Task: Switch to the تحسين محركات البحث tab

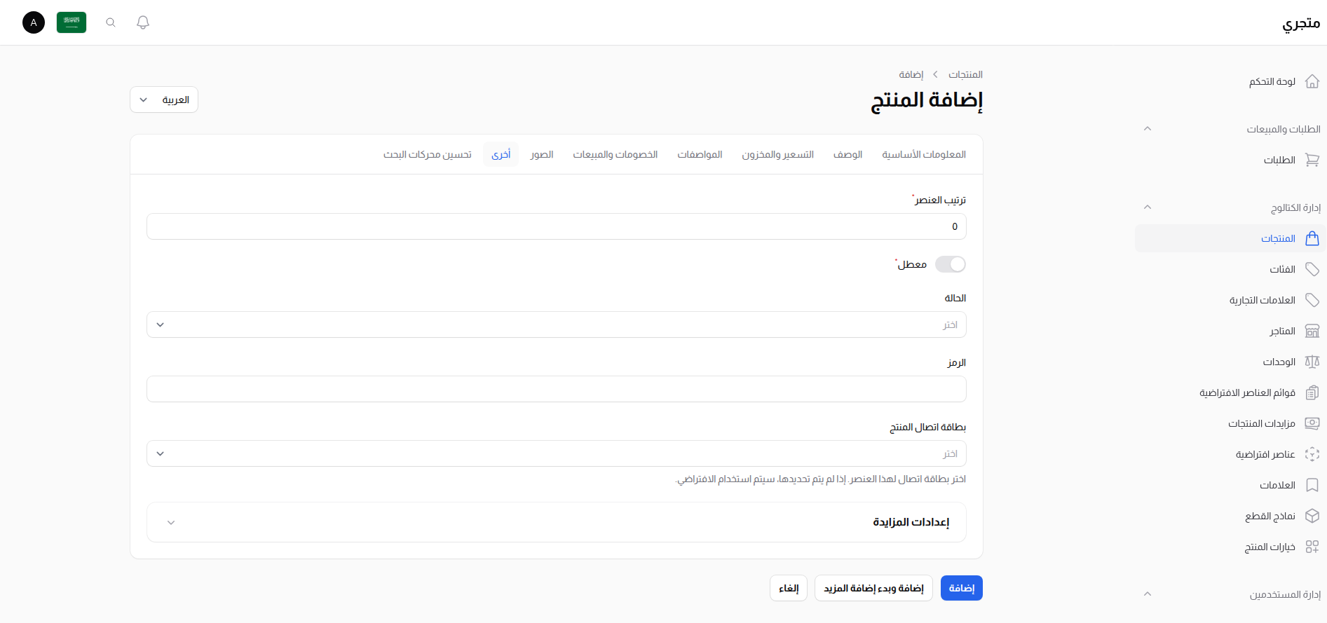Action: pos(428,154)
